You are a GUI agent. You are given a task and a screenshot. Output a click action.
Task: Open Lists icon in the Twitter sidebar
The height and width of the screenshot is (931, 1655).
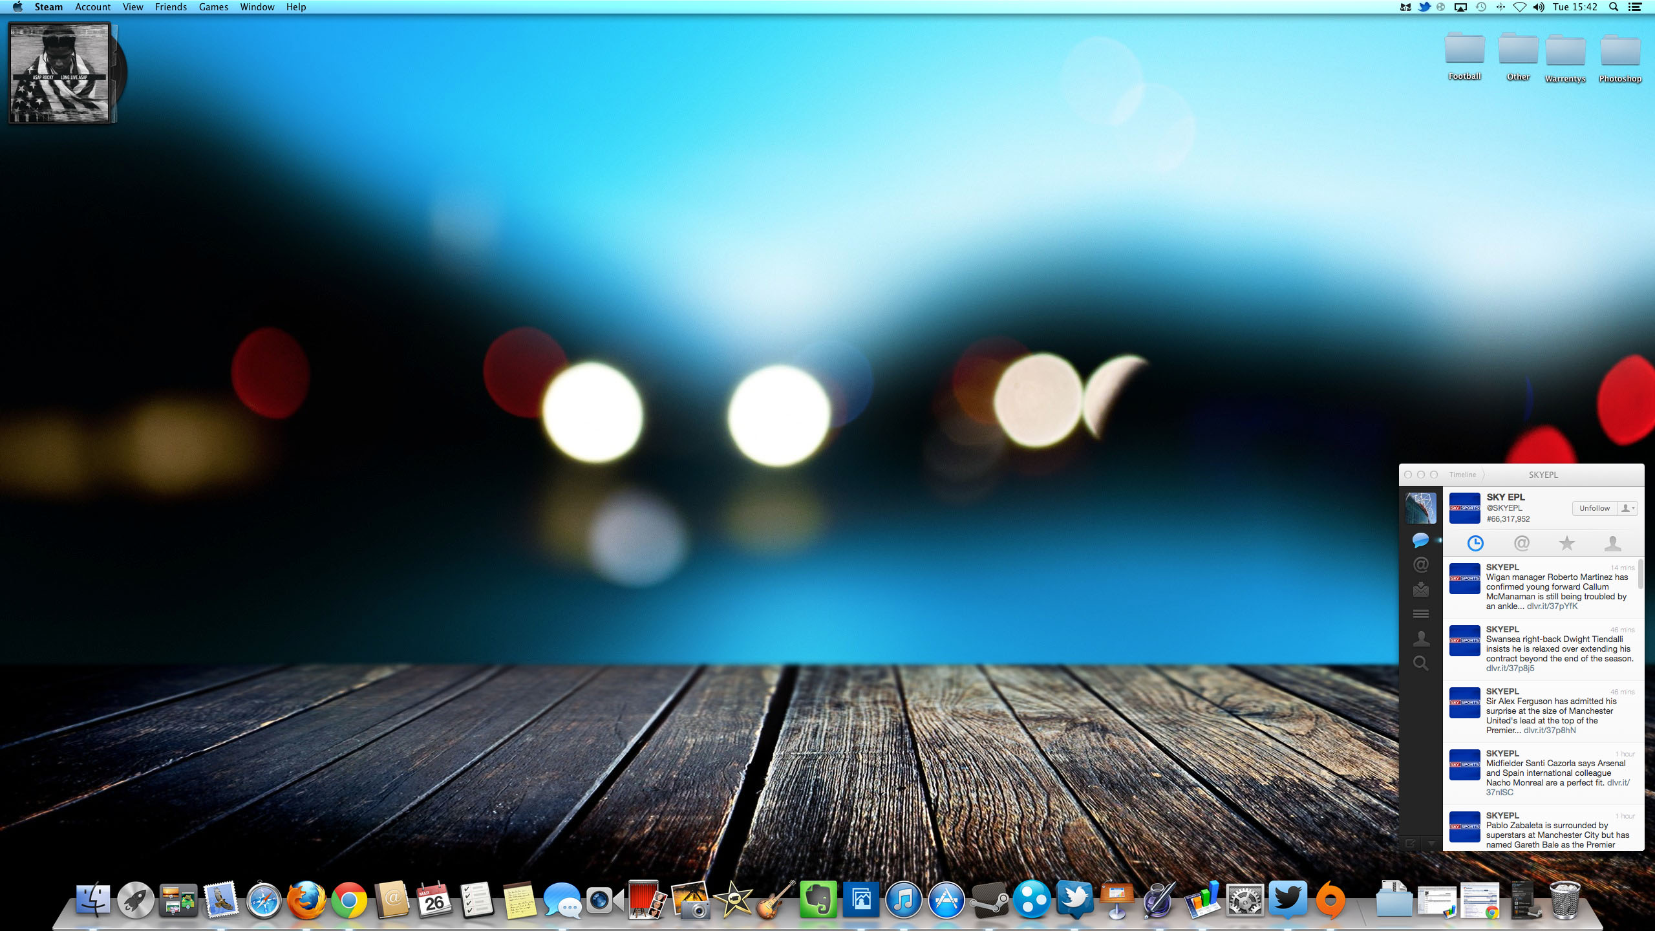coord(1420,614)
